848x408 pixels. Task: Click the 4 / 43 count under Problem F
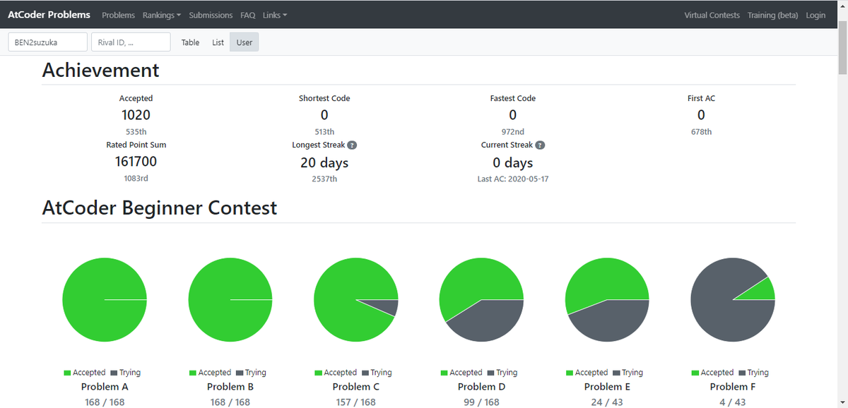pos(733,402)
